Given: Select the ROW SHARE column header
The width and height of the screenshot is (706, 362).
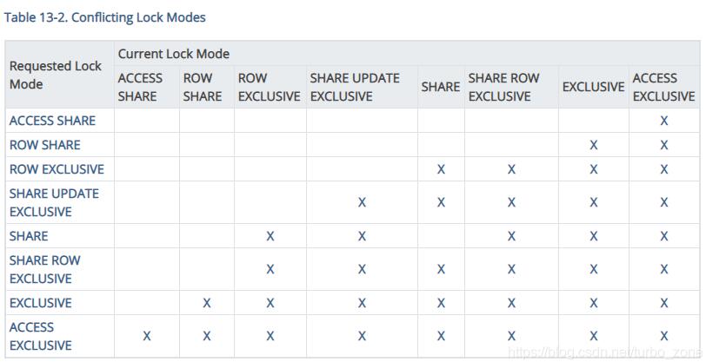Looking at the screenshot, I should 202,87.
